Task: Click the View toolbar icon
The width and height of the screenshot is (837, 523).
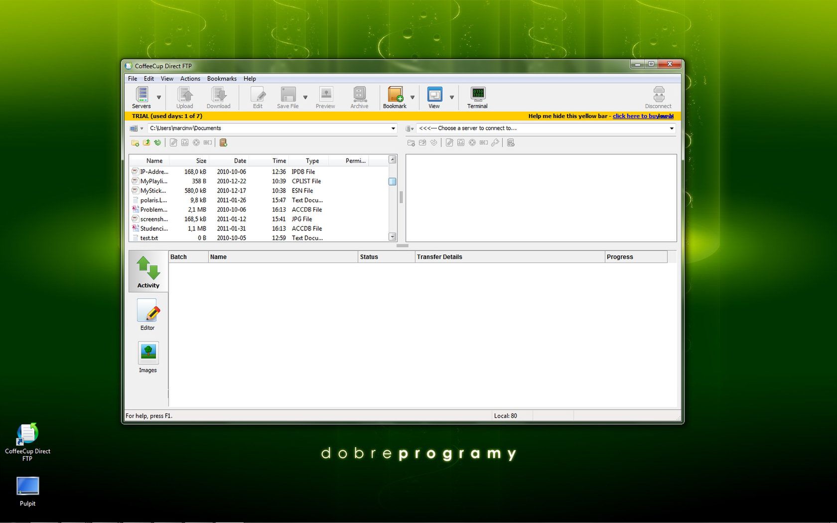Action: pyautogui.click(x=434, y=97)
